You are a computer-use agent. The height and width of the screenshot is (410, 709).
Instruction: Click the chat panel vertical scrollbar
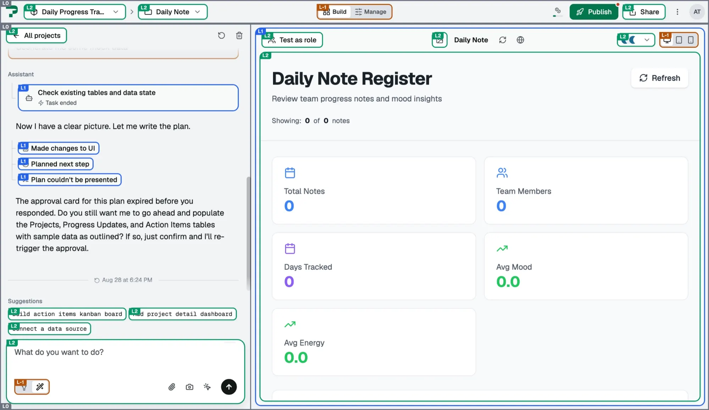coord(249,234)
